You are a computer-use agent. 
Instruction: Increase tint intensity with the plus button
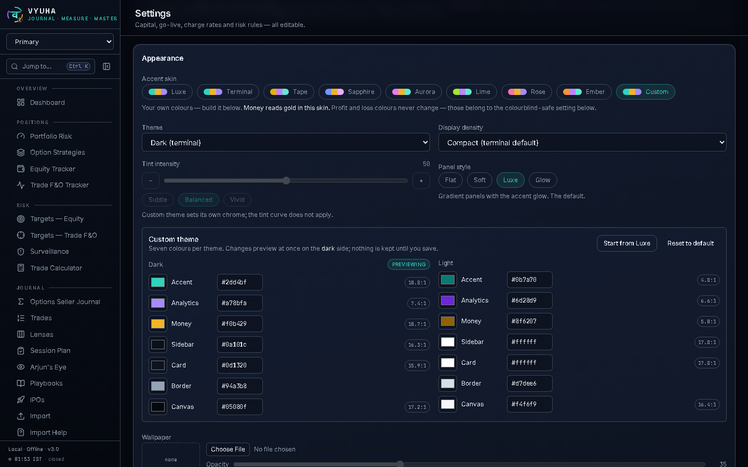pos(421,181)
